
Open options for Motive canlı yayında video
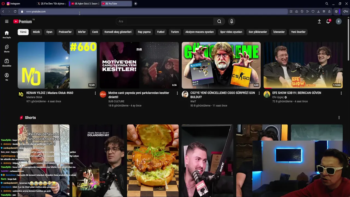pos(177,93)
